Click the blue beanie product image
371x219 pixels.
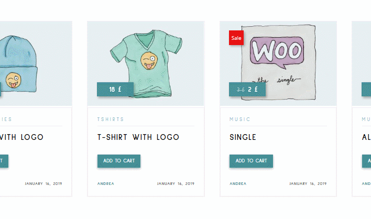pos(36,63)
